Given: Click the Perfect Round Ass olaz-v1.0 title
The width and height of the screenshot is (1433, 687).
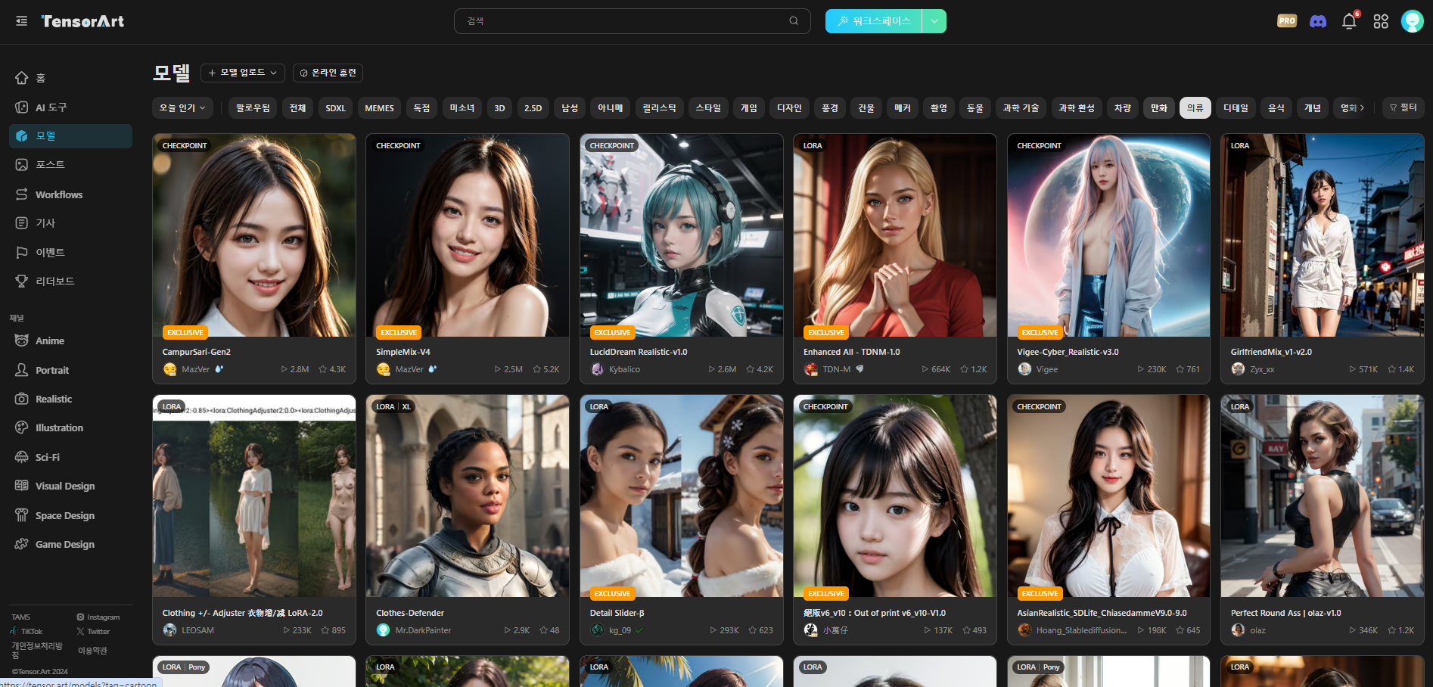Looking at the screenshot, I should point(1285,613).
